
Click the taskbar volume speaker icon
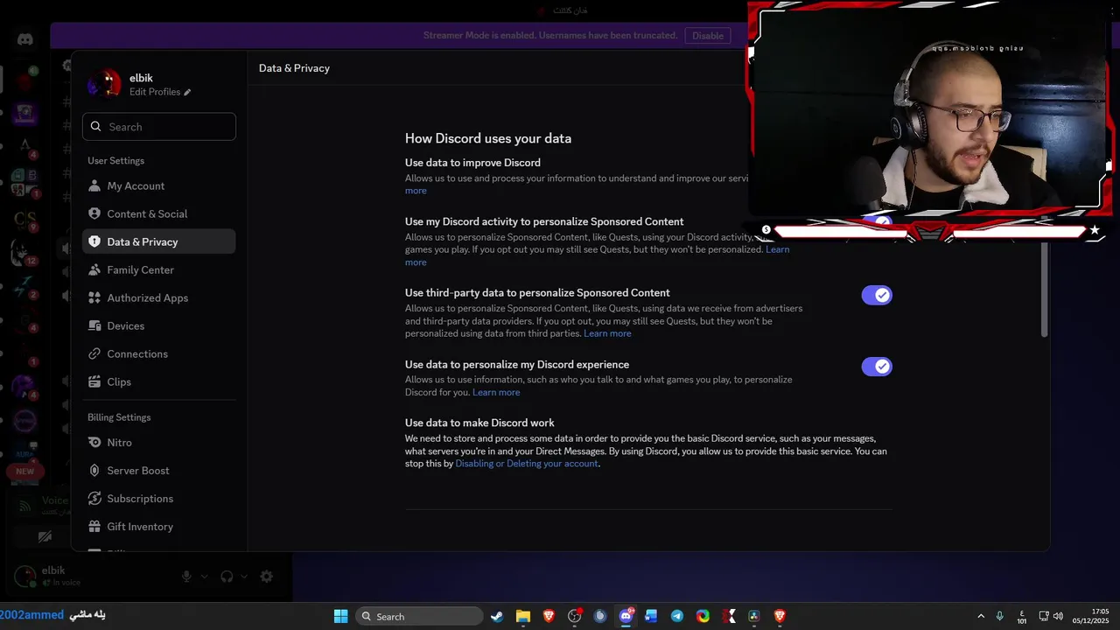[x=1058, y=616]
